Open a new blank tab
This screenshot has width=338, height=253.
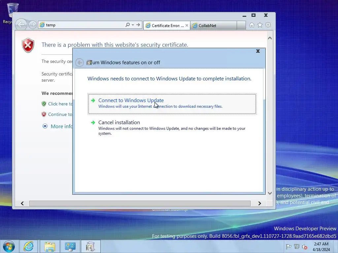coord(241,25)
